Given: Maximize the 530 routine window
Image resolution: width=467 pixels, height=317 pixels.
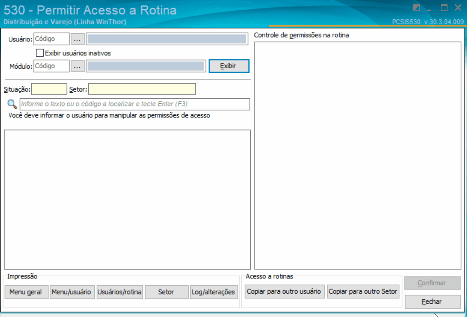Looking at the screenshot, I should coord(444,8).
